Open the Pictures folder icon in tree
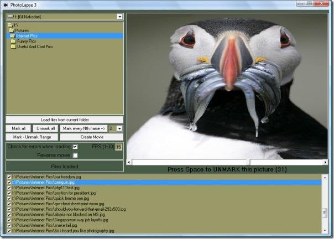334x239 pixels. [x=12, y=30]
